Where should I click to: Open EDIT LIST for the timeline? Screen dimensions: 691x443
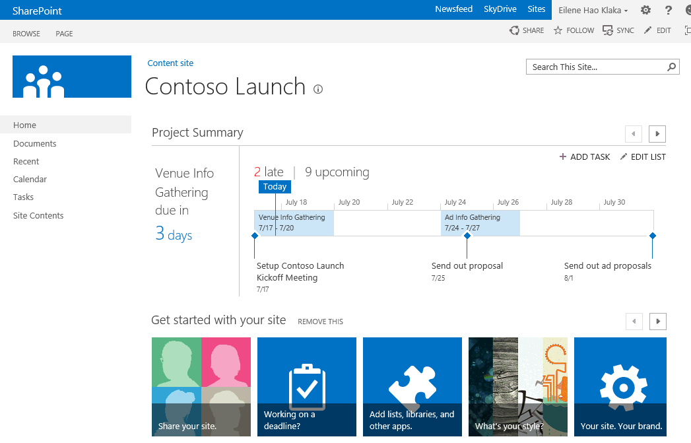pos(642,156)
